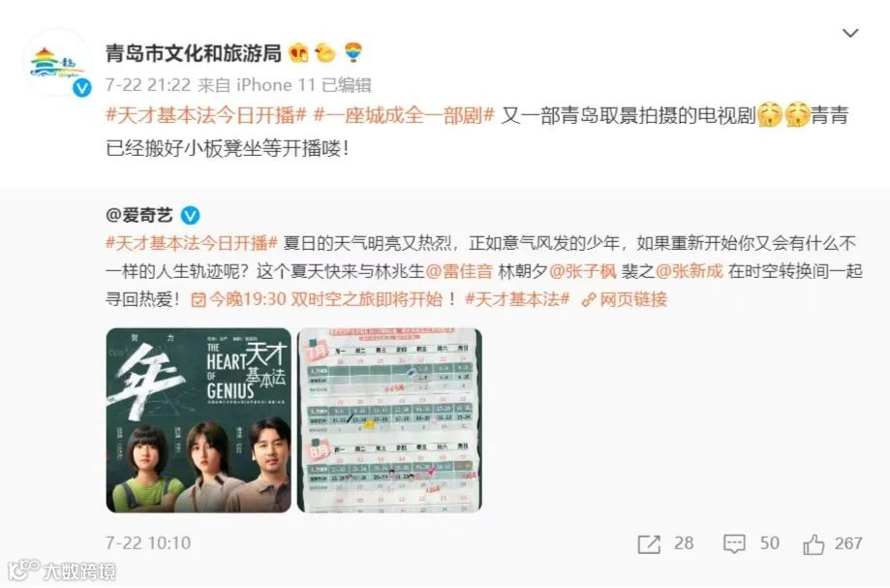Open the @张新成 mention

click(690, 271)
